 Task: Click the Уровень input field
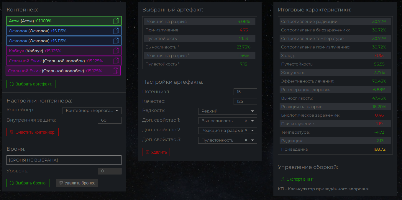110,171
